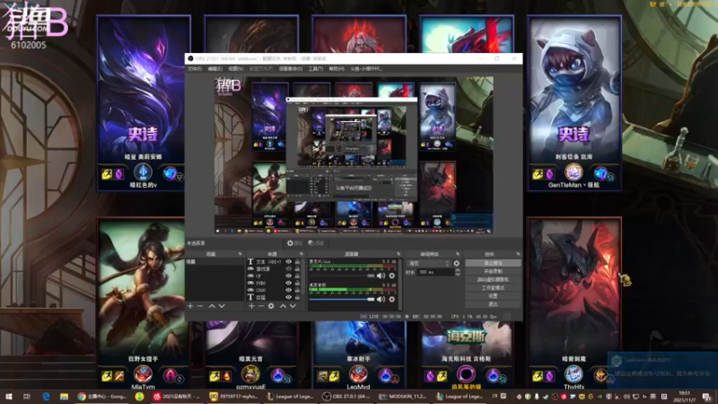
Task: Select the CF source row
Action: 274,276
